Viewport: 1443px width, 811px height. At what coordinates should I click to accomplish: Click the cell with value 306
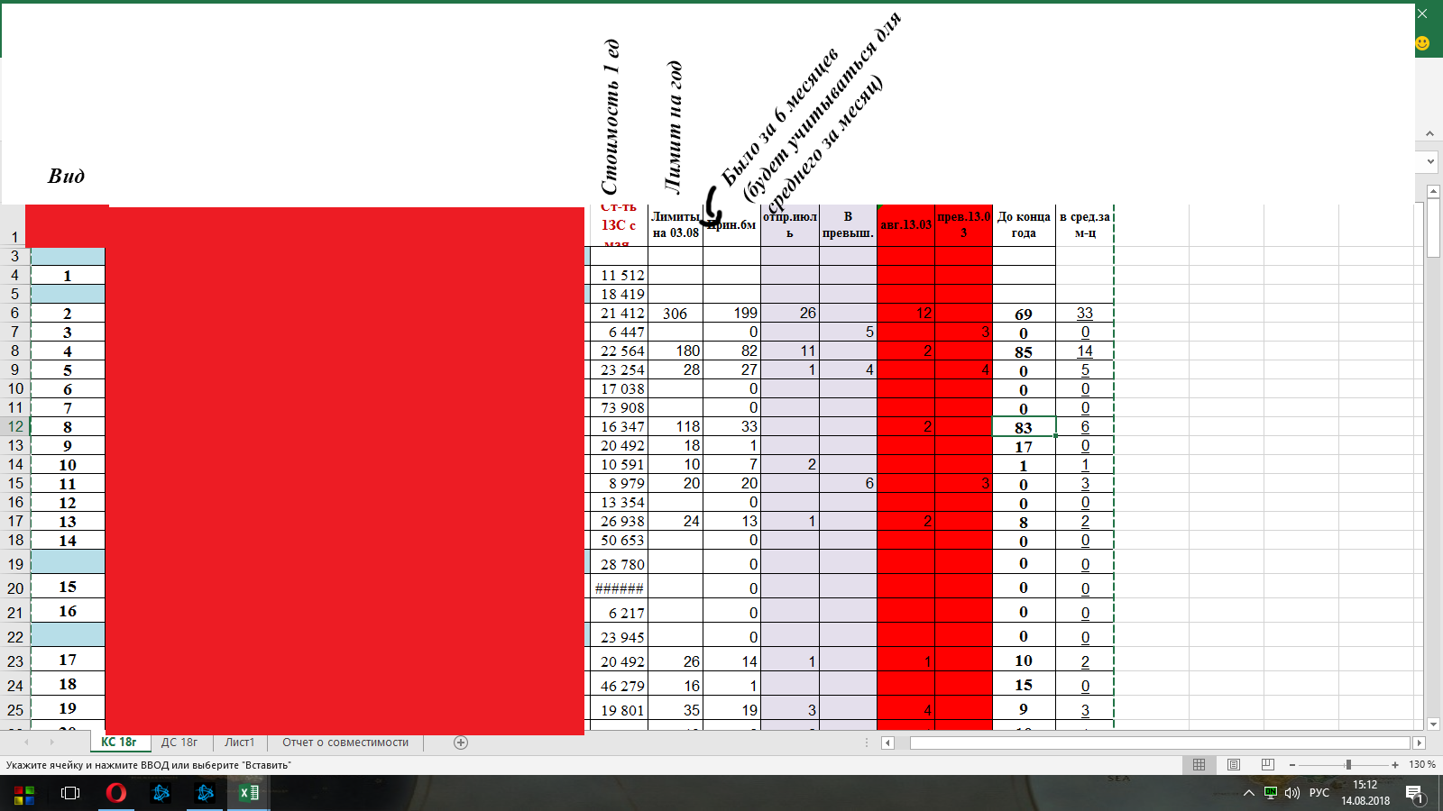676,314
